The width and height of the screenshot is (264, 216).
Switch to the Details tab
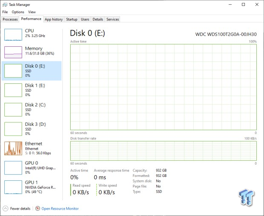coord(98,19)
